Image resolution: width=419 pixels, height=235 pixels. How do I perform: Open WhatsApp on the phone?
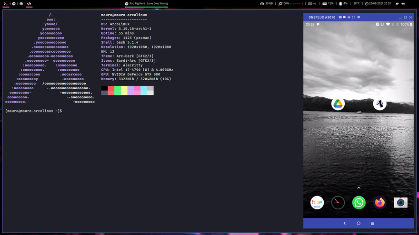359,203
